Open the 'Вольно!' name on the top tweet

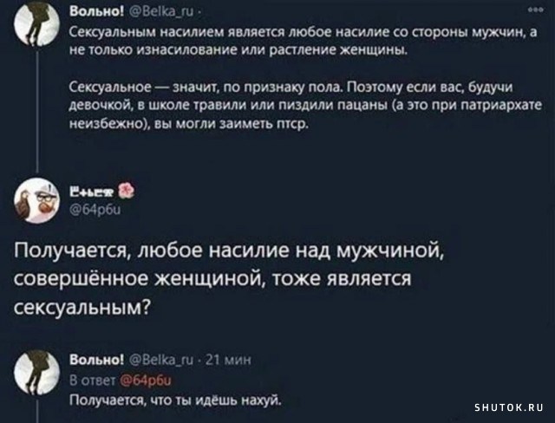tap(96, 11)
